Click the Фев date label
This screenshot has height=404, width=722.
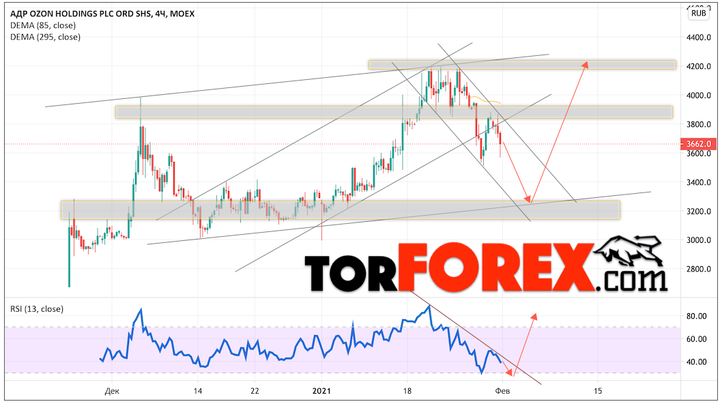point(502,390)
